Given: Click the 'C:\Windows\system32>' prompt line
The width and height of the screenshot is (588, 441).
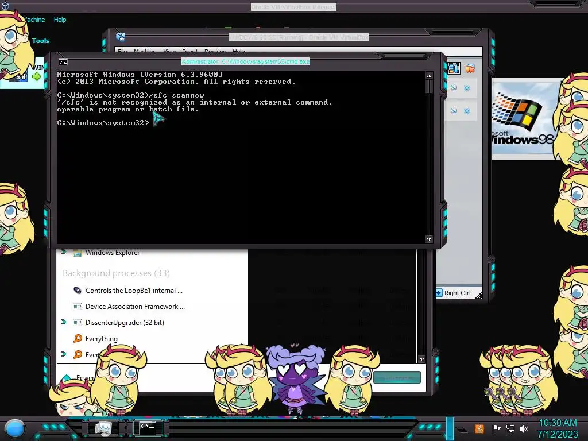Looking at the screenshot, I should coord(103,123).
